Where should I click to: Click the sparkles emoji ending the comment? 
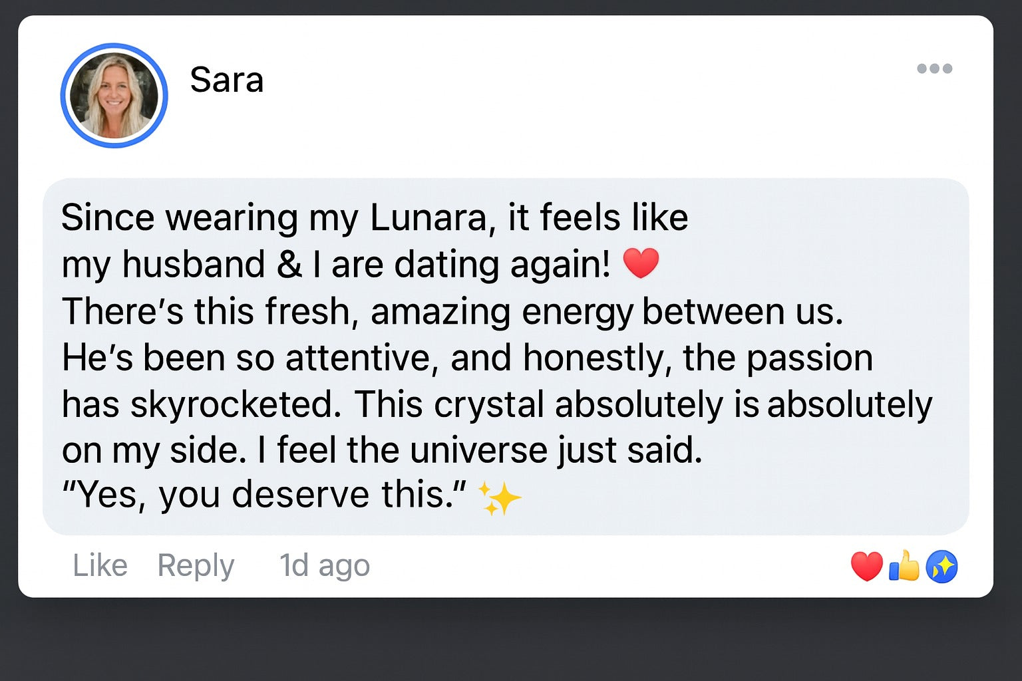tap(500, 498)
